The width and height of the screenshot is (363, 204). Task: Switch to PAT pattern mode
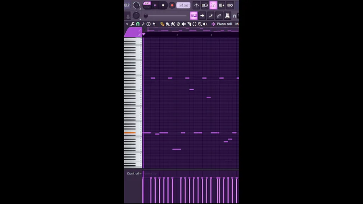pos(147,4)
